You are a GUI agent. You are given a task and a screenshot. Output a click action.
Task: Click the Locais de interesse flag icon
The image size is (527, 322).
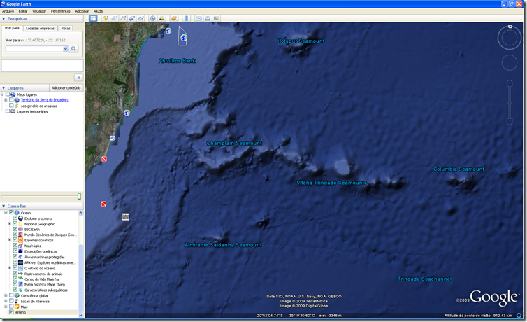click(x=17, y=301)
